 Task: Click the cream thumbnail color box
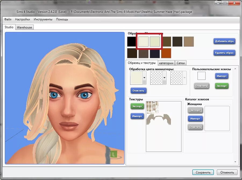(136, 78)
